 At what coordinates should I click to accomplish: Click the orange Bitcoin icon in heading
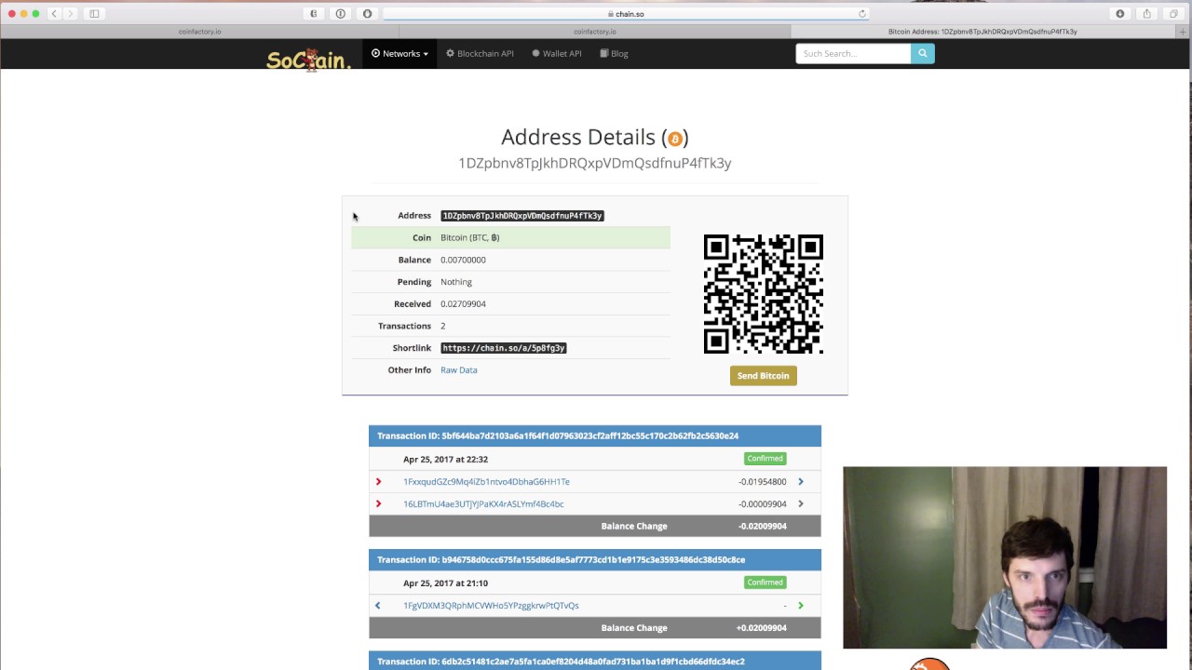pyautogui.click(x=675, y=139)
